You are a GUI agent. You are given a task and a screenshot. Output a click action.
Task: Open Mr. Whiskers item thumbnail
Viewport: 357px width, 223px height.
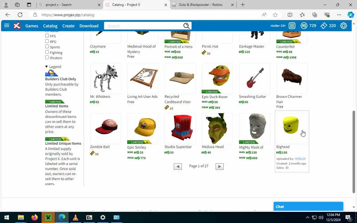(x=105, y=78)
